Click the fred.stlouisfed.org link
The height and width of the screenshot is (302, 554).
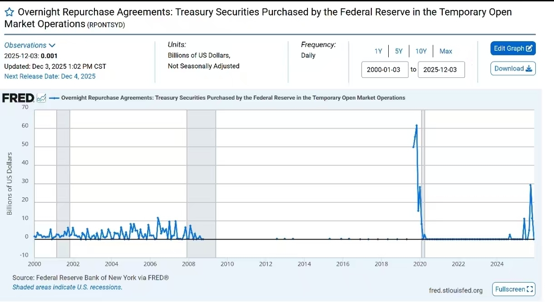coord(455,290)
